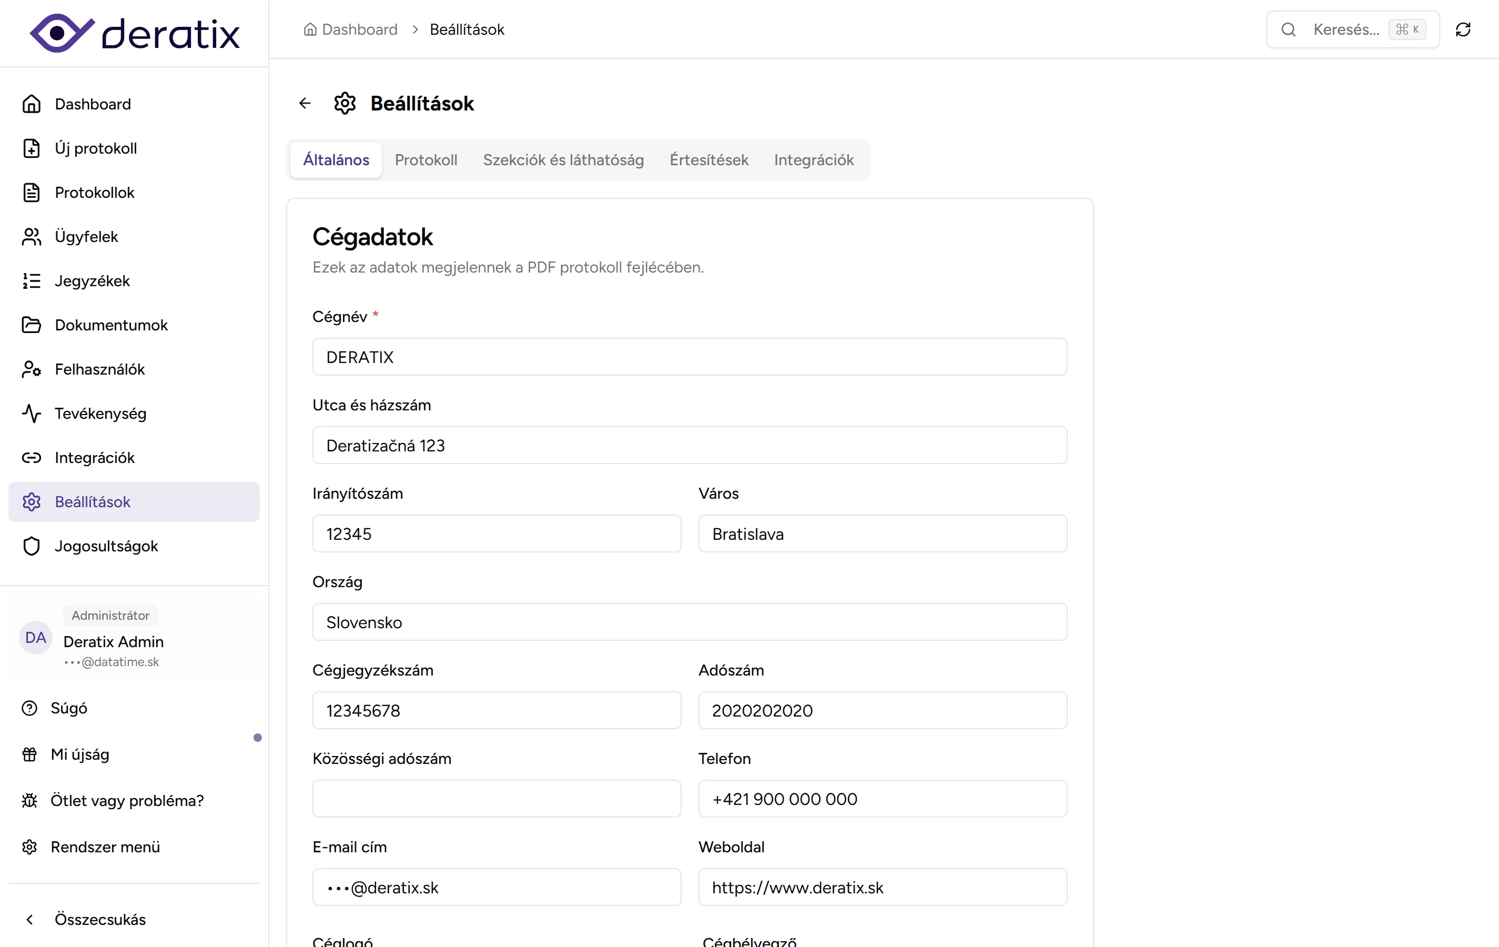Switch to the Értesítések tab

point(708,160)
